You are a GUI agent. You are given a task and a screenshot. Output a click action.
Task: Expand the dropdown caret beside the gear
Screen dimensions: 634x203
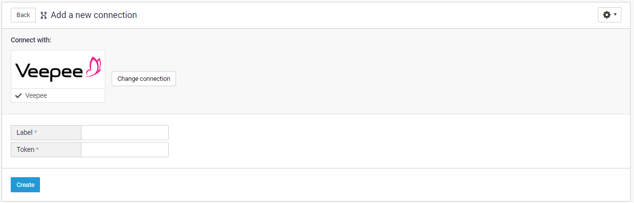tap(615, 15)
